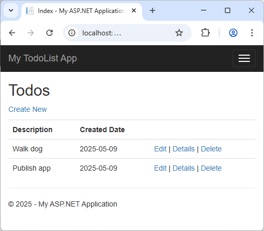View site information icon
This screenshot has height=231, width=264.
pyautogui.click(x=72, y=33)
